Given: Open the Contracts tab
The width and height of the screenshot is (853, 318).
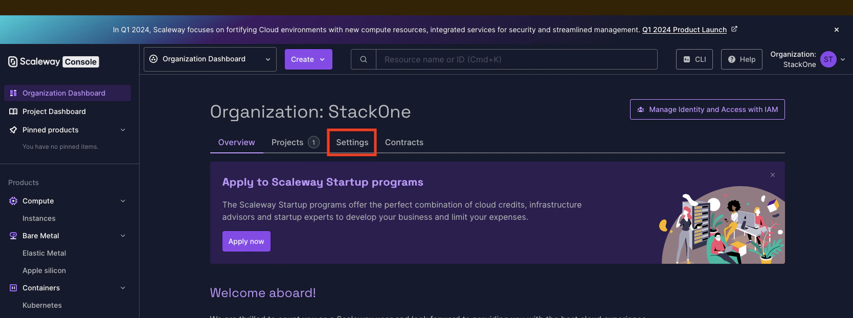Looking at the screenshot, I should click(404, 142).
